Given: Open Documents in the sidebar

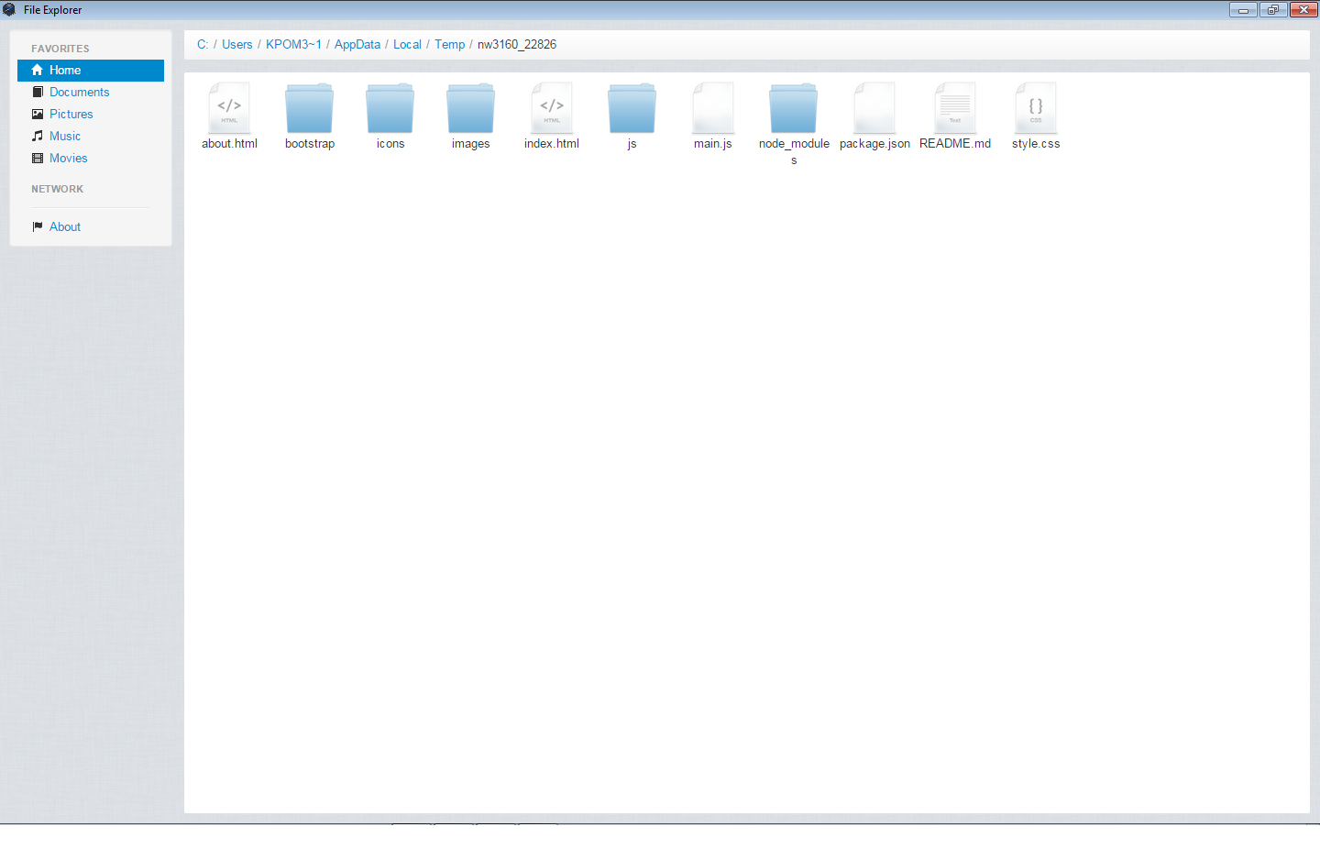Looking at the screenshot, I should click(79, 93).
